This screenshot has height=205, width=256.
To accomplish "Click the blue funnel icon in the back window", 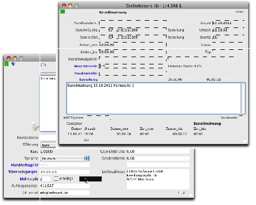I will point(13,64).
